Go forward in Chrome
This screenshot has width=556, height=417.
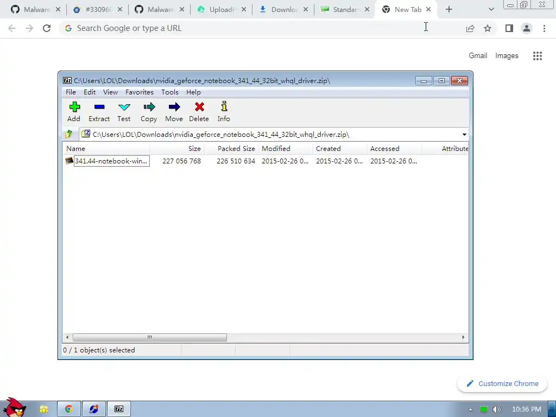(29, 28)
